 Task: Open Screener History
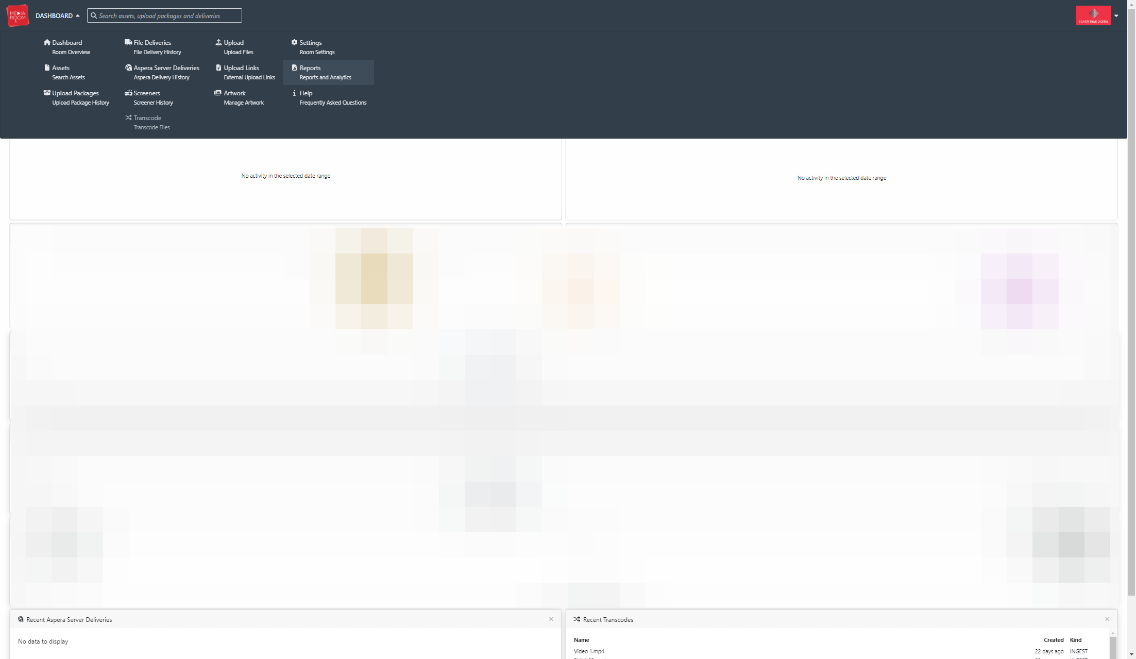tap(153, 103)
